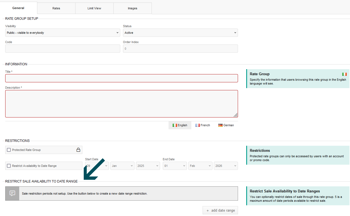Click the 'Restrictions' info panel heading
The width and height of the screenshot is (350, 216).
(x=260, y=150)
